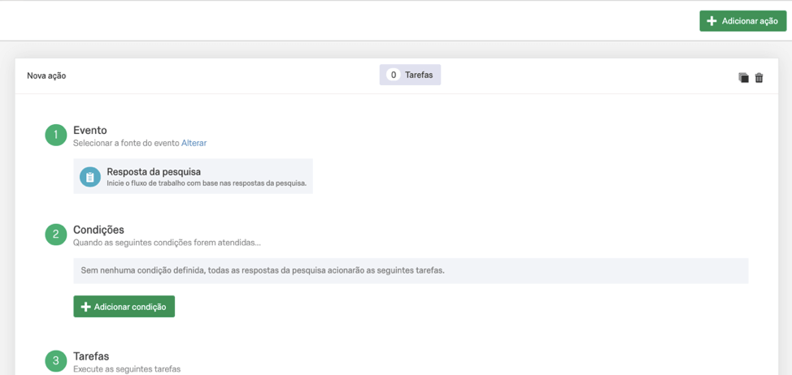Click the plus icon in Adicionar ação
The height and width of the screenshot is (375, 792).
[711, 20]
